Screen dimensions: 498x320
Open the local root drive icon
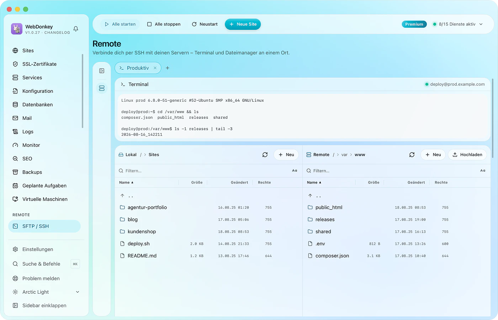(x=121, y=155)
